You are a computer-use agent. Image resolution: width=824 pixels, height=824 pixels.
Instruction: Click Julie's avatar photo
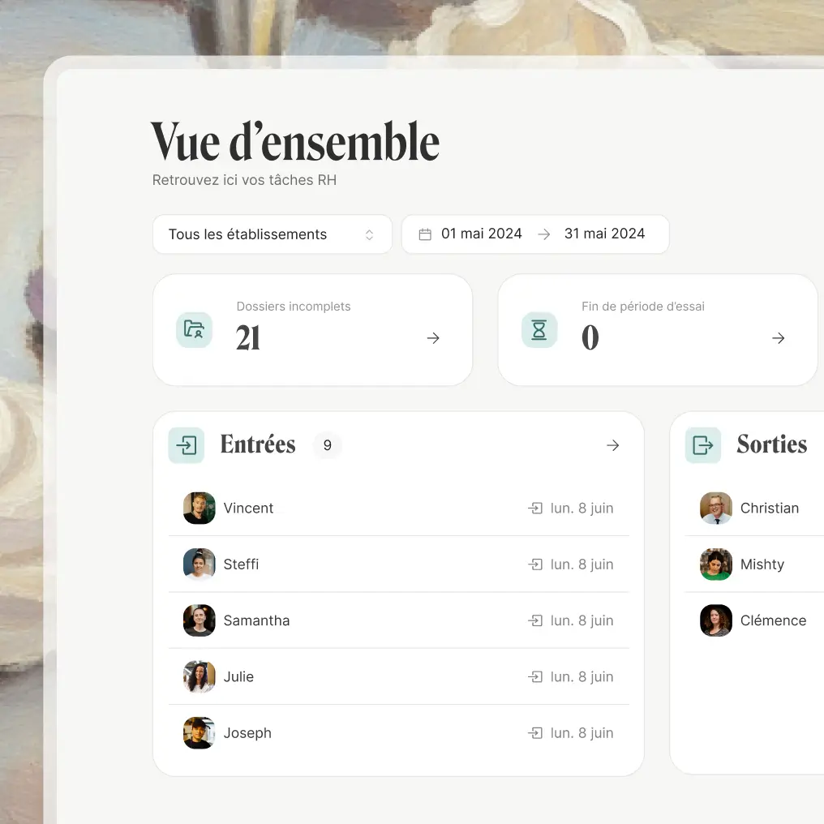point(200,677)
